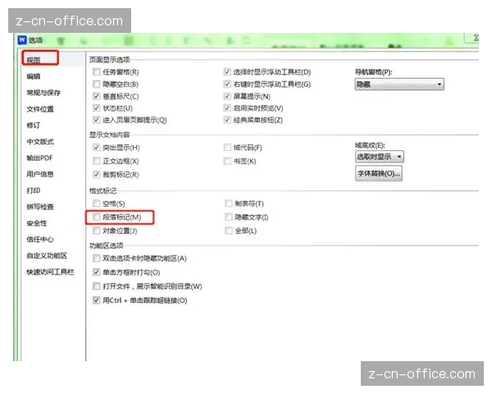Toggle the 垂直标尺(C) checkbox

point(96,96)
